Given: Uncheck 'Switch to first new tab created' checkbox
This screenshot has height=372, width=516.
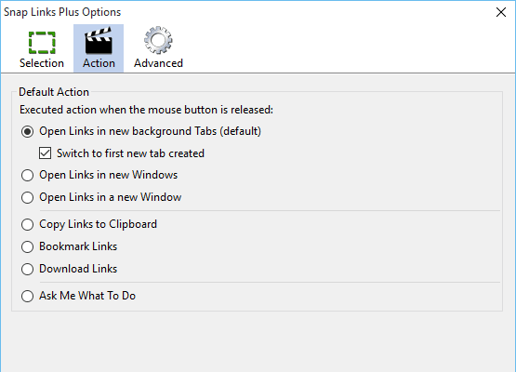Looking at the screenshot, I should (45, 153).
